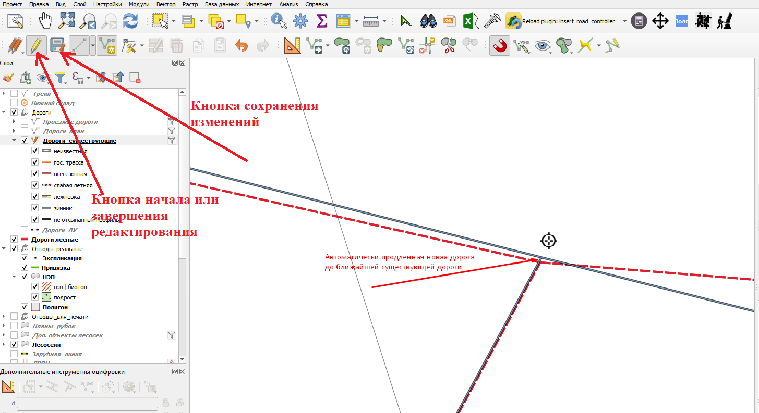Open Вектор menu
The width and height of the screenshot is (759, 413).
[166, 4]
